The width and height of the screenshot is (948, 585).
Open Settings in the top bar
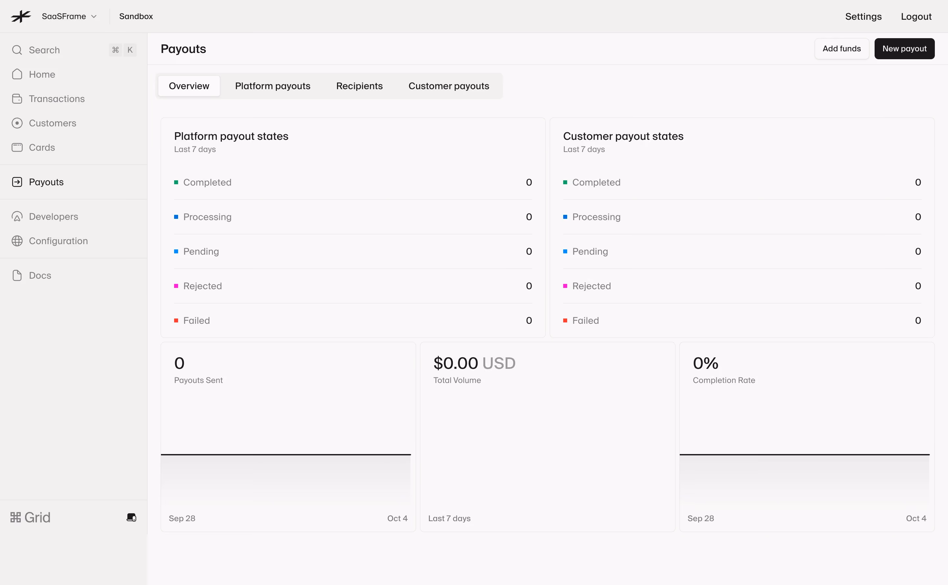pyautogui.click(x=863, y=16)
